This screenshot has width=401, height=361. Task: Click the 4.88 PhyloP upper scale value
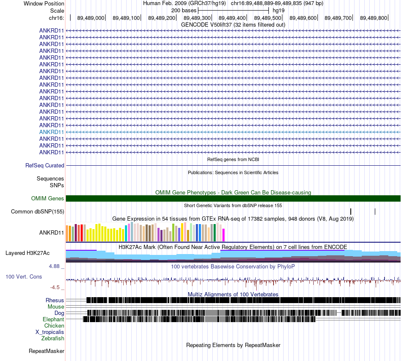pyautogui.click(x=54, y=266)
